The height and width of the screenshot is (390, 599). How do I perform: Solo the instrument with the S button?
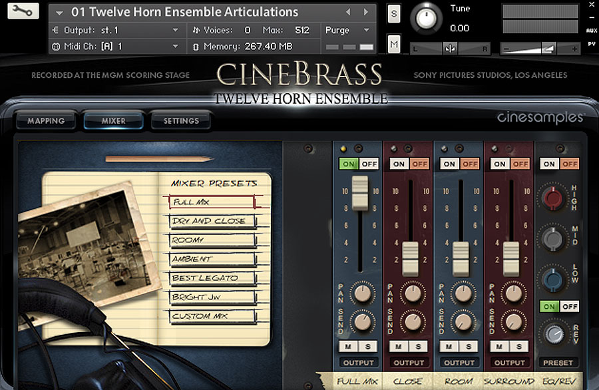394,14
